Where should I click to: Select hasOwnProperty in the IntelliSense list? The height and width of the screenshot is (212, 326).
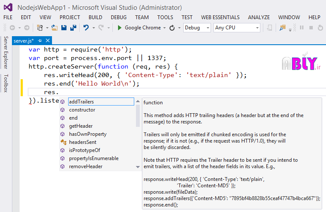click(88, 134)
